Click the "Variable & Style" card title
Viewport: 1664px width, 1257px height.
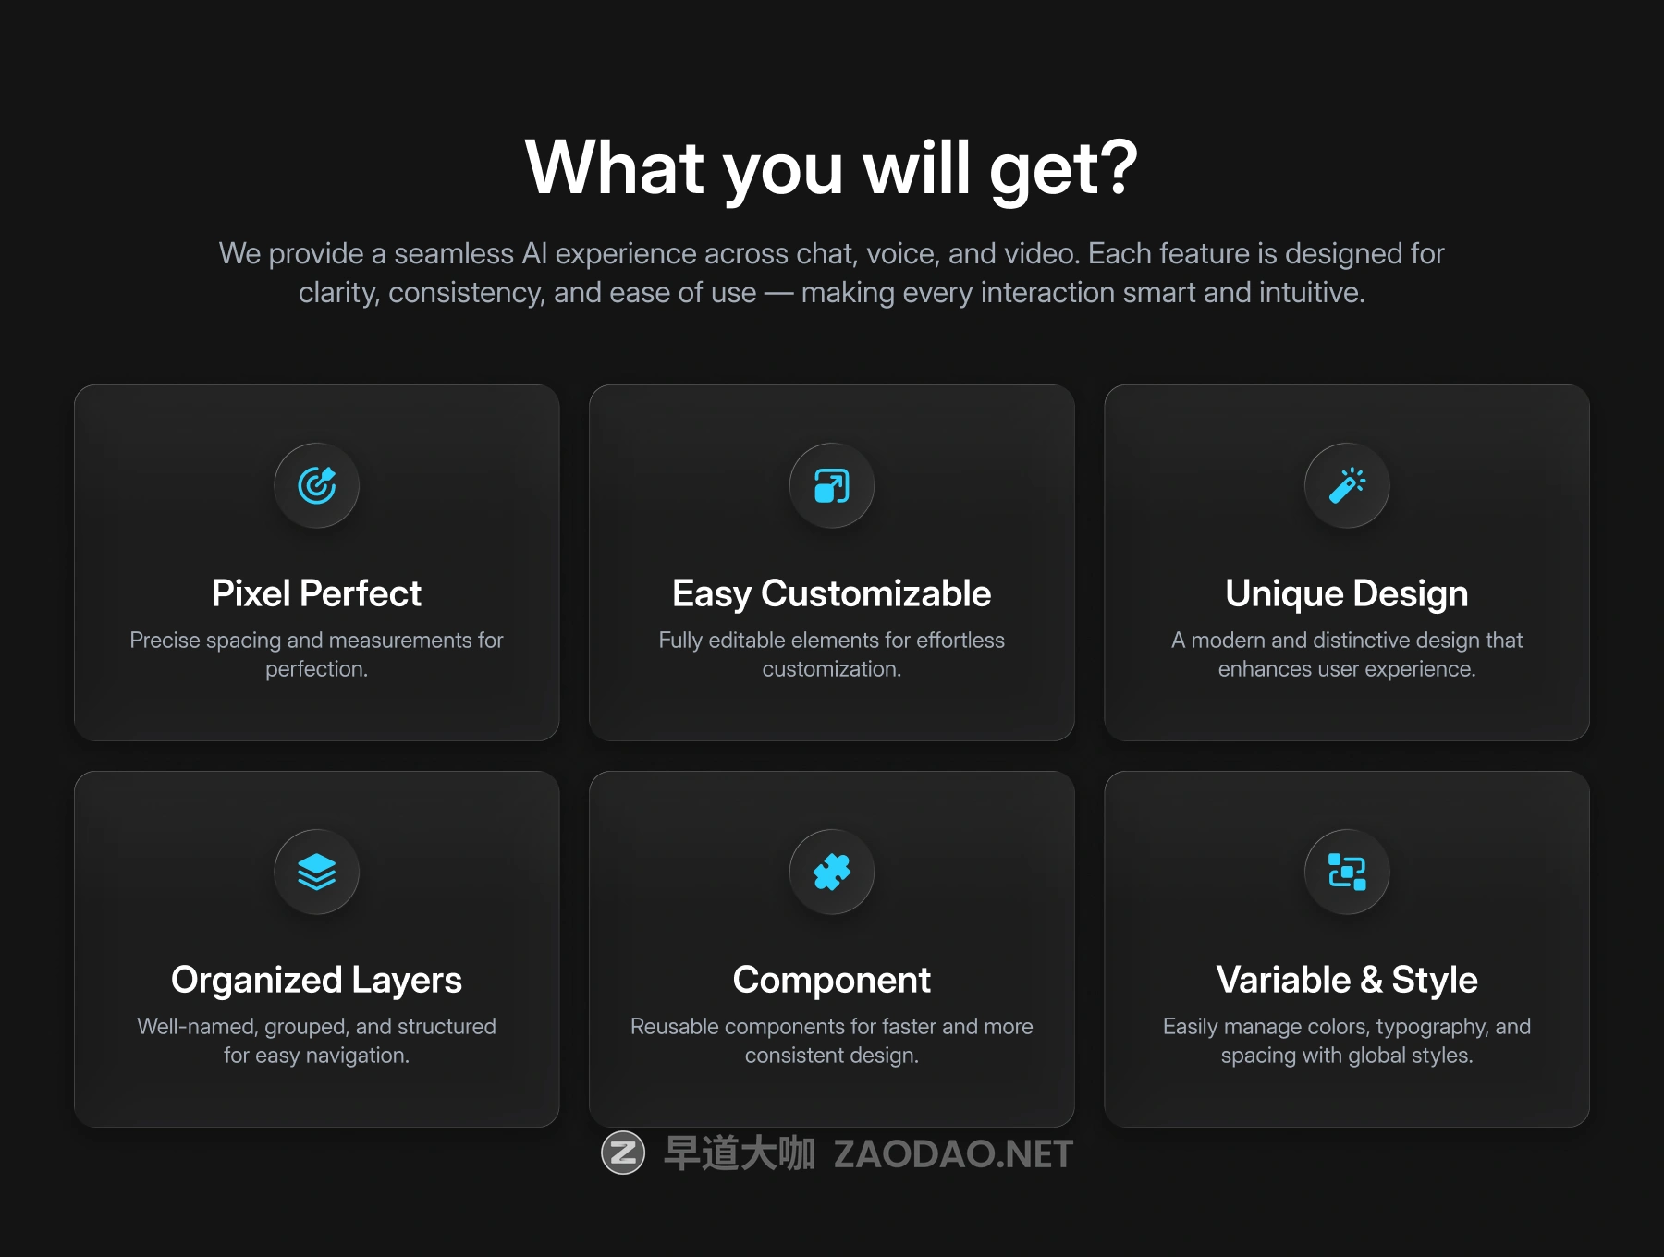[x=1347, y=980]
